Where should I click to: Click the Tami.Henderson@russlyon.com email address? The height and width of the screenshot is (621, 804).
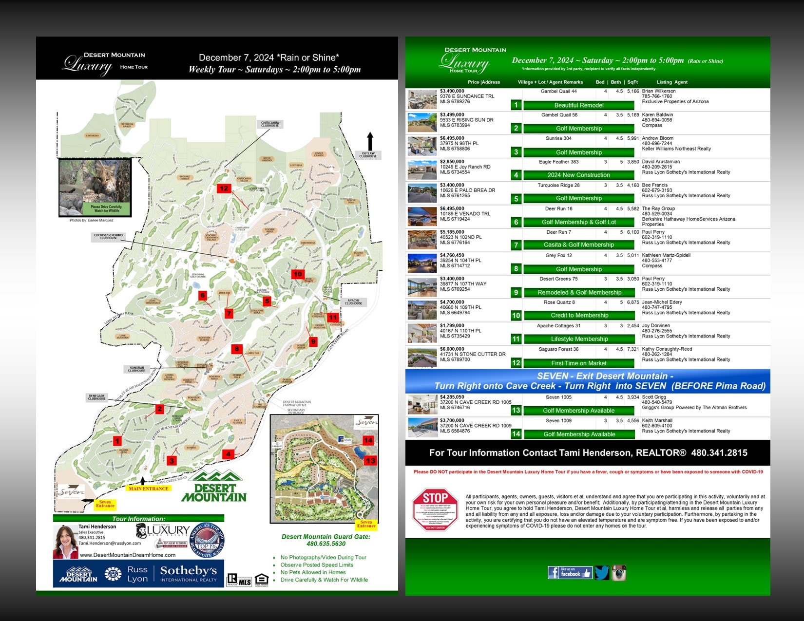[x=110, y=543]
